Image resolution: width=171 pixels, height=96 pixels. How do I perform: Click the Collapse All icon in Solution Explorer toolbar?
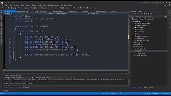click(146, 14)
